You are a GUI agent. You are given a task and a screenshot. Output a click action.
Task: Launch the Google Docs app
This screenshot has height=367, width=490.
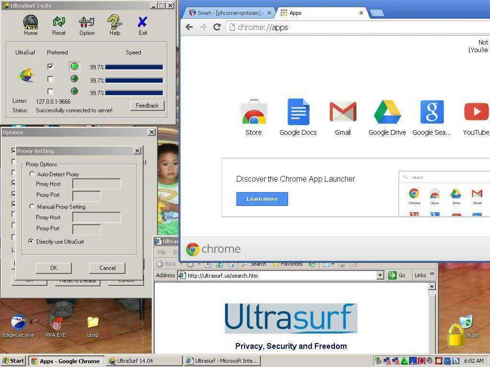tap(298, 118)
